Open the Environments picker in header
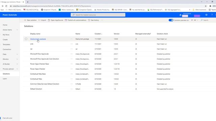 point(185,15)
